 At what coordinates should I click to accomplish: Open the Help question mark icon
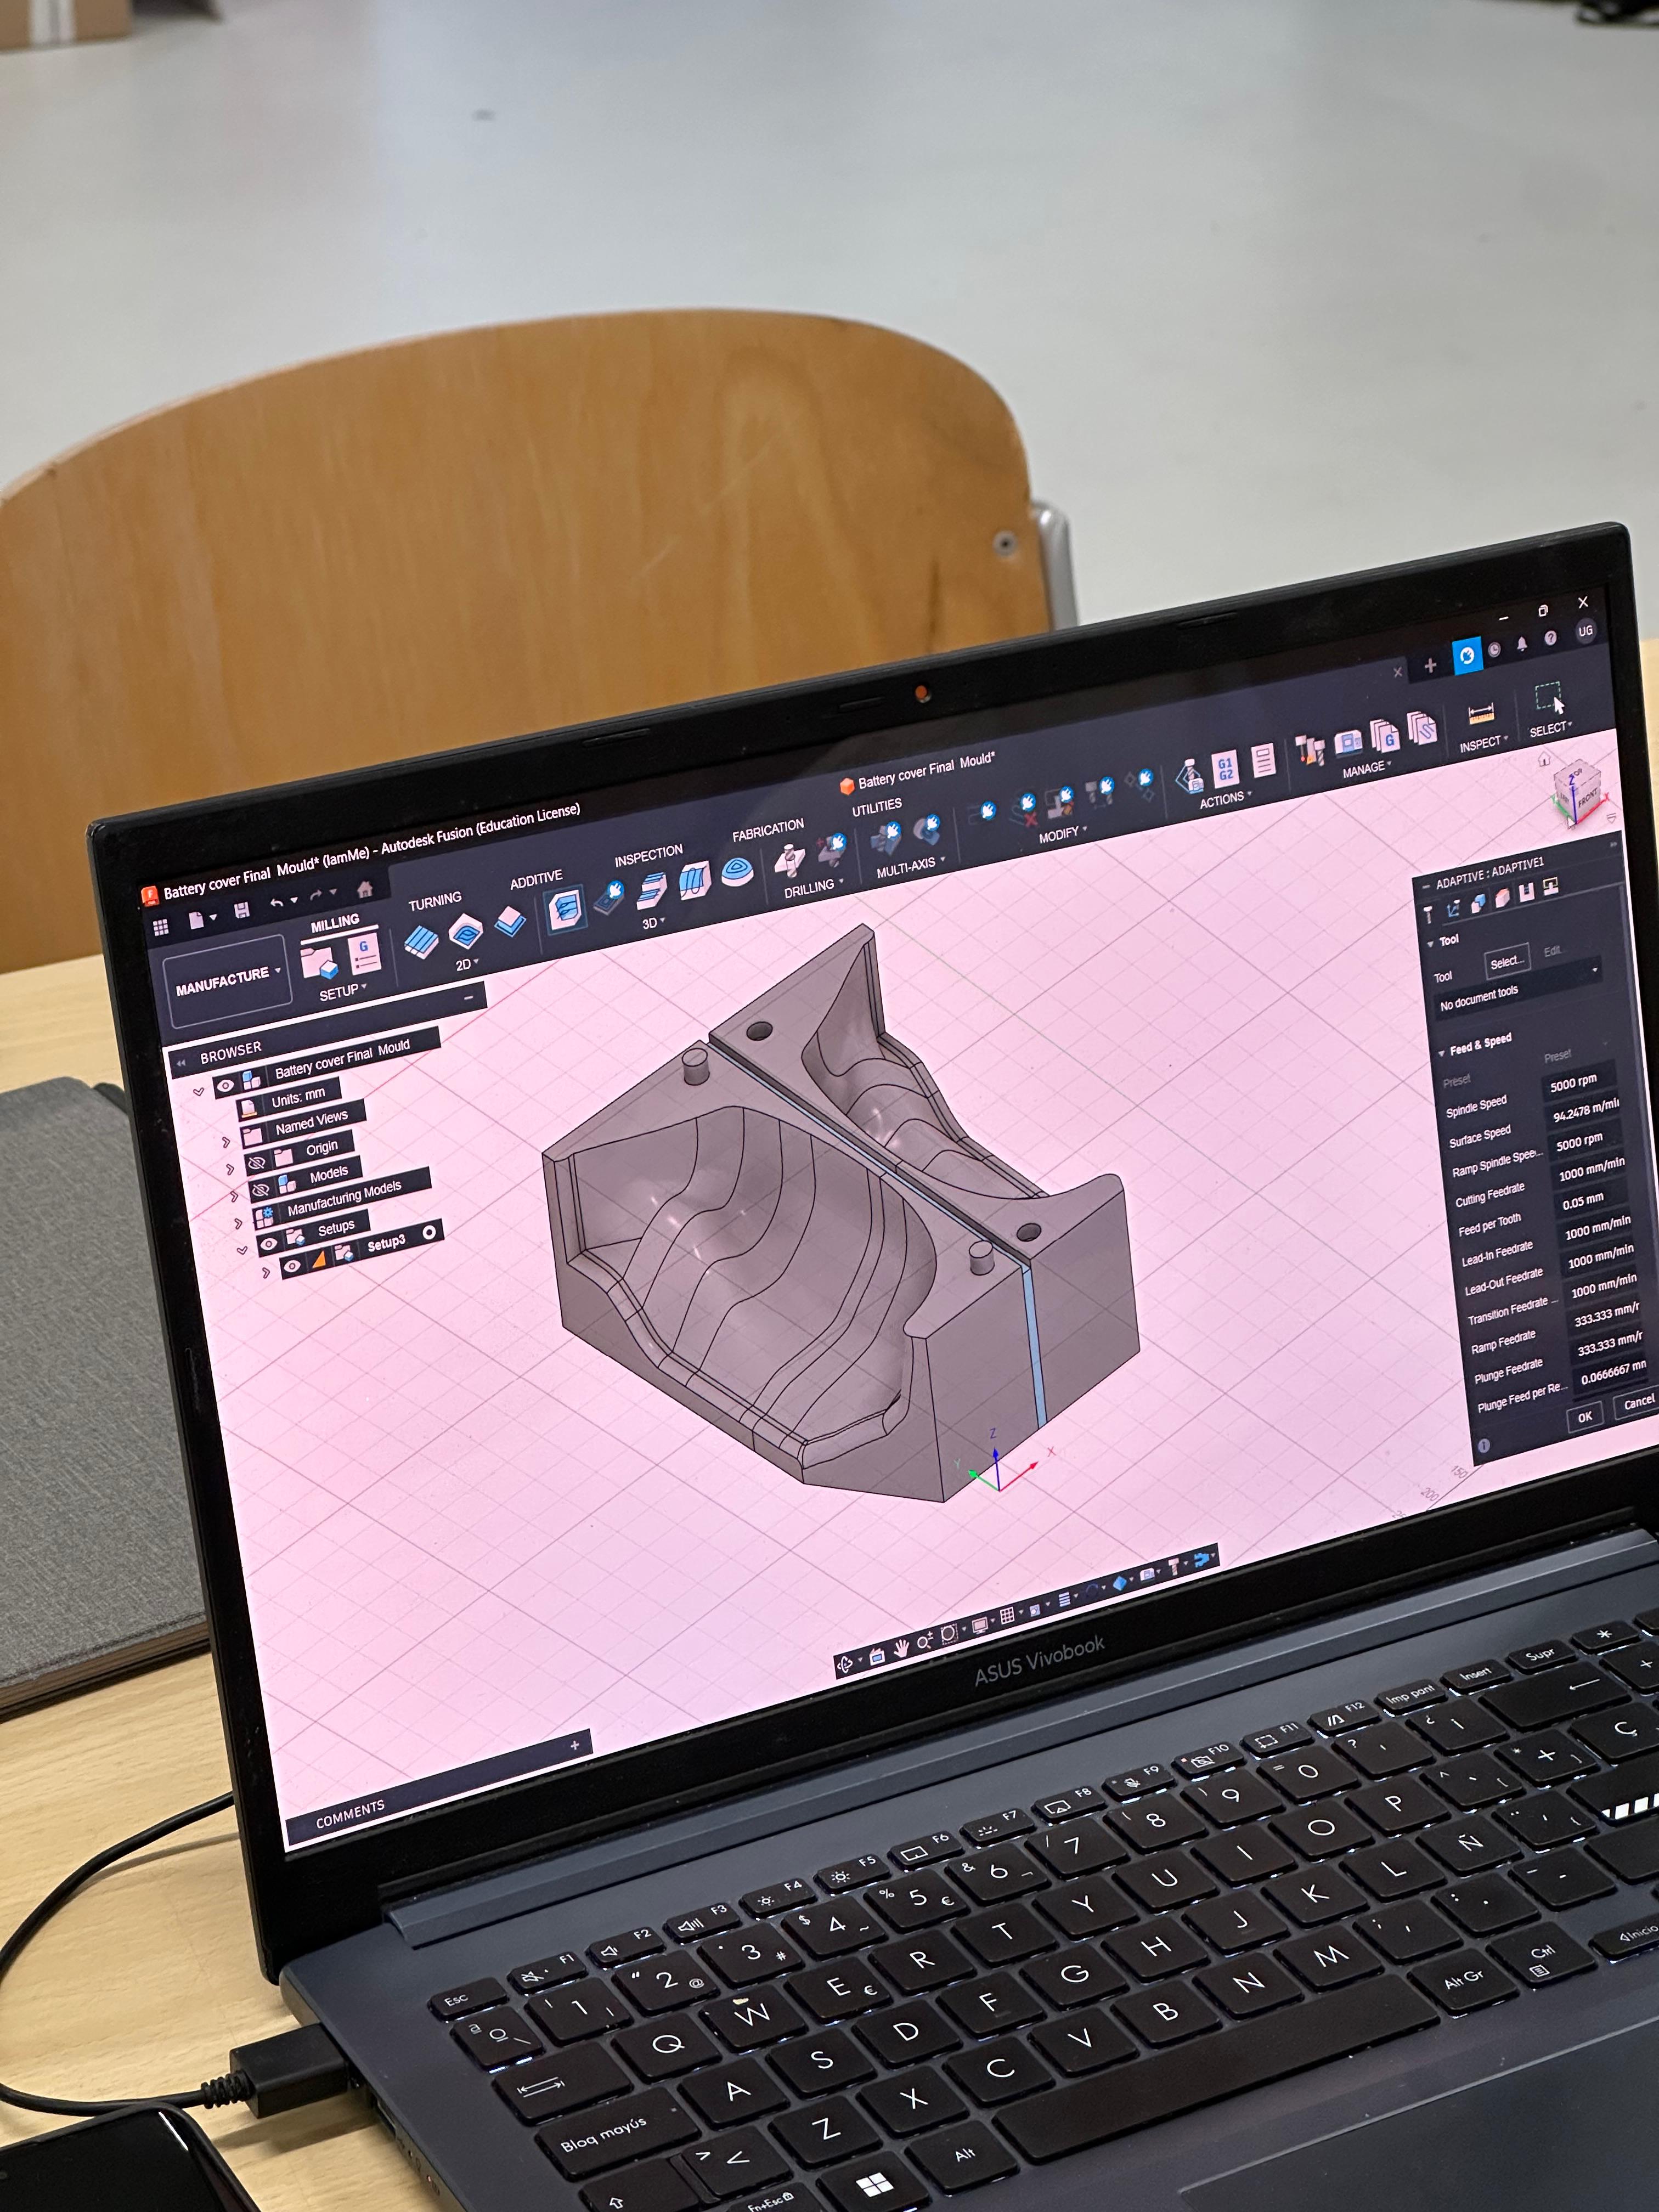pyautogui.click(x=1551, y=638)
